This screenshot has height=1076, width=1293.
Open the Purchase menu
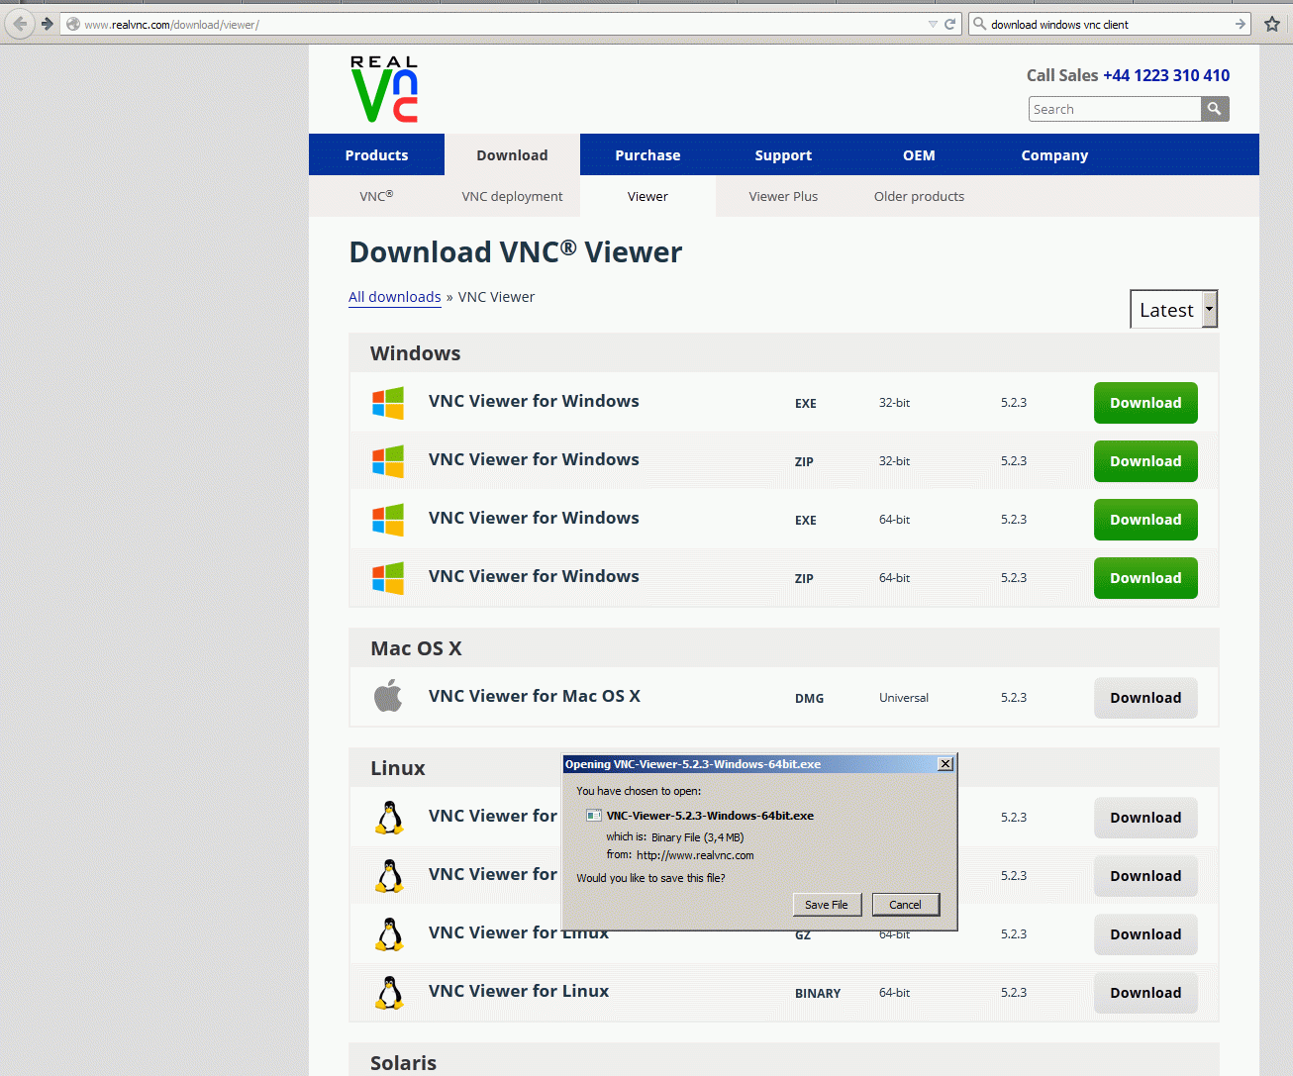point(647,155)
